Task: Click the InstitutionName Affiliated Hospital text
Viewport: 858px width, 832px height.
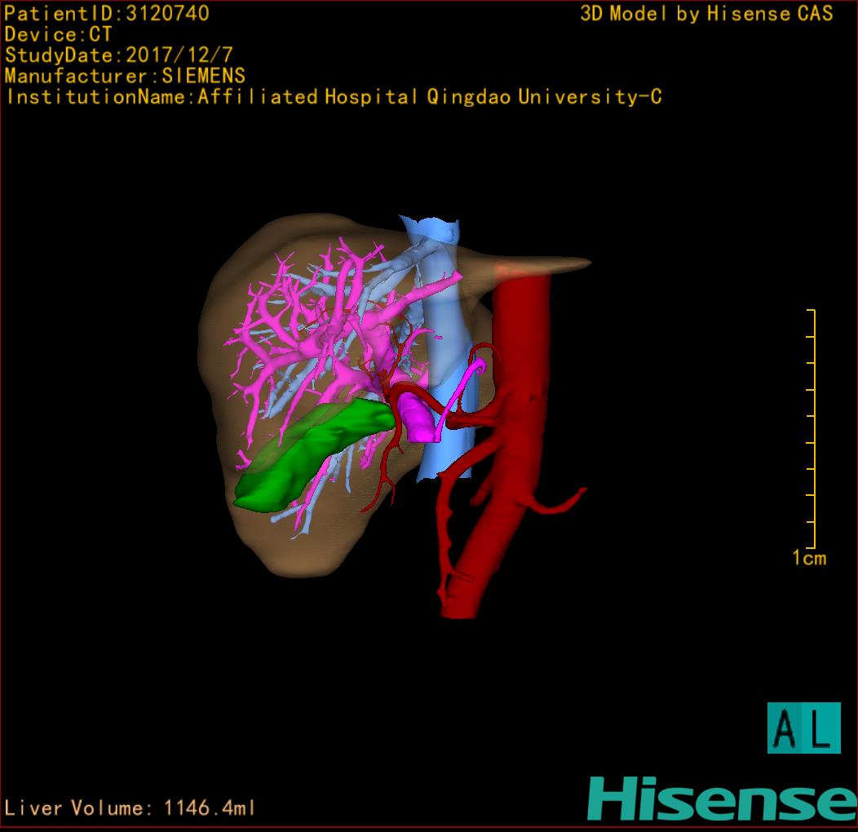Action: pyautogui.click(x=334, y=97)
